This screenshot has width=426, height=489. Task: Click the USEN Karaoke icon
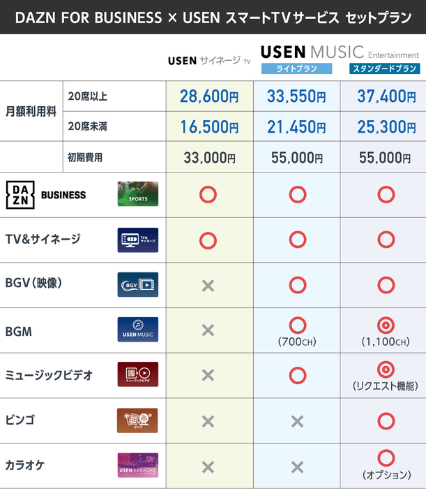(137, 466)
